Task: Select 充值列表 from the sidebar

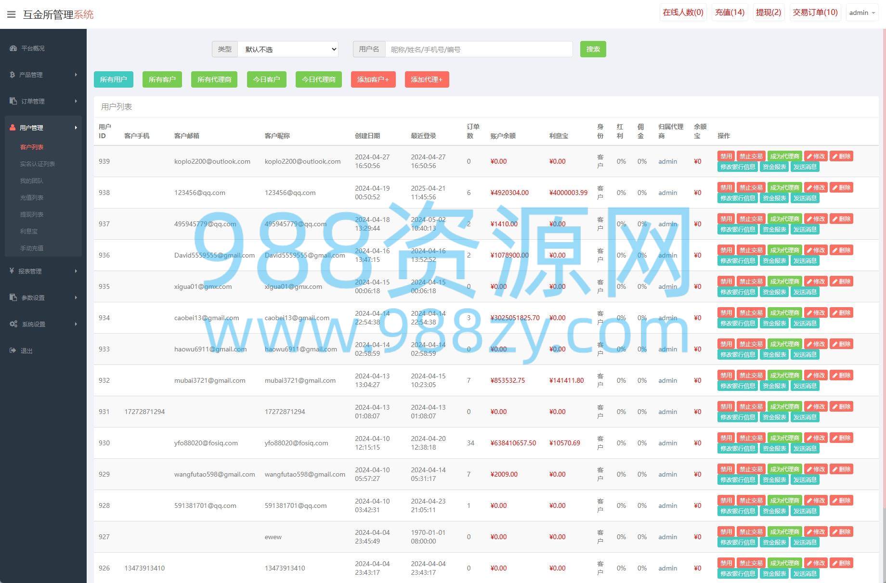Action: 32,197
